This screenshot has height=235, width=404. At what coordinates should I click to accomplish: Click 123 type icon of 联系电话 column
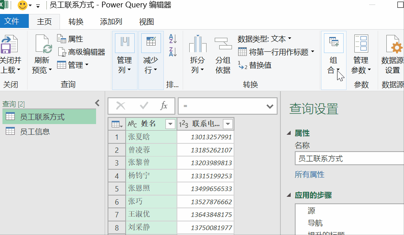[184, 124]
